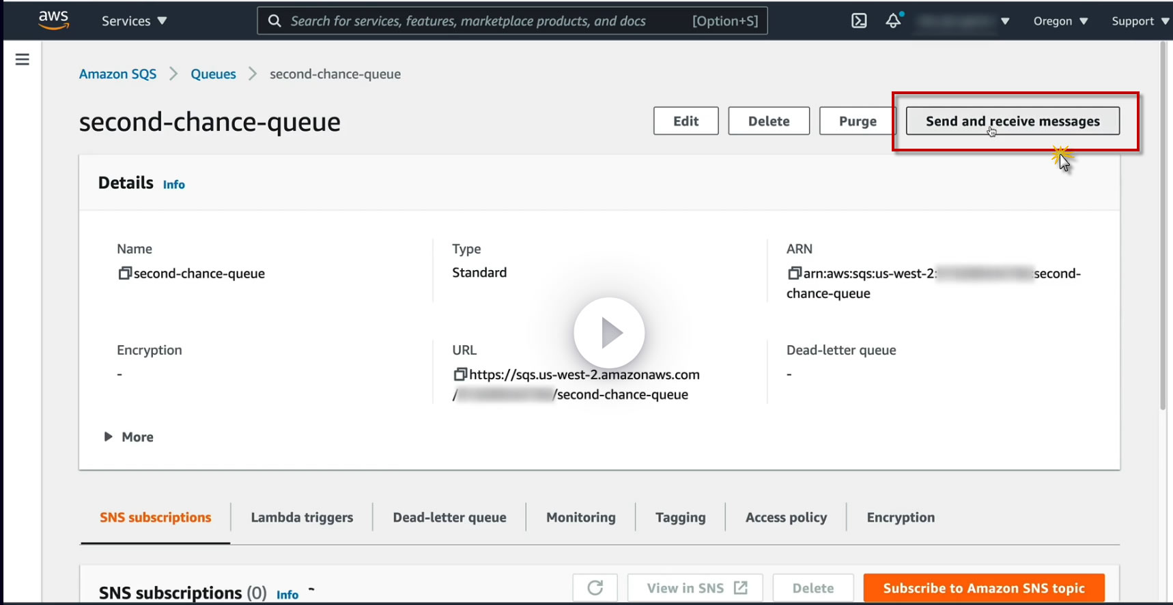Click Send and receive messages
Viewport: 1173px width, 605px height.
[1013, 121]
